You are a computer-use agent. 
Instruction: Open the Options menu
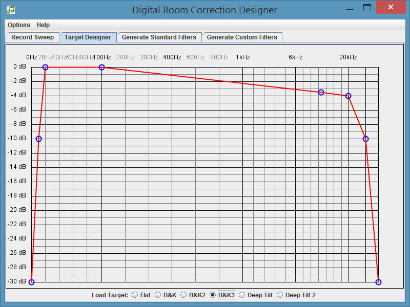tap(18, 25)
